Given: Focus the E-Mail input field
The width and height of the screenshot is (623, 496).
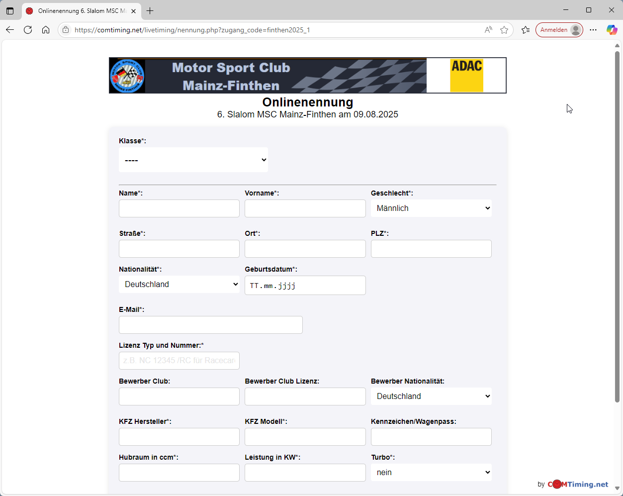Looking at the screenshot, I should click(x=211, y=325).
